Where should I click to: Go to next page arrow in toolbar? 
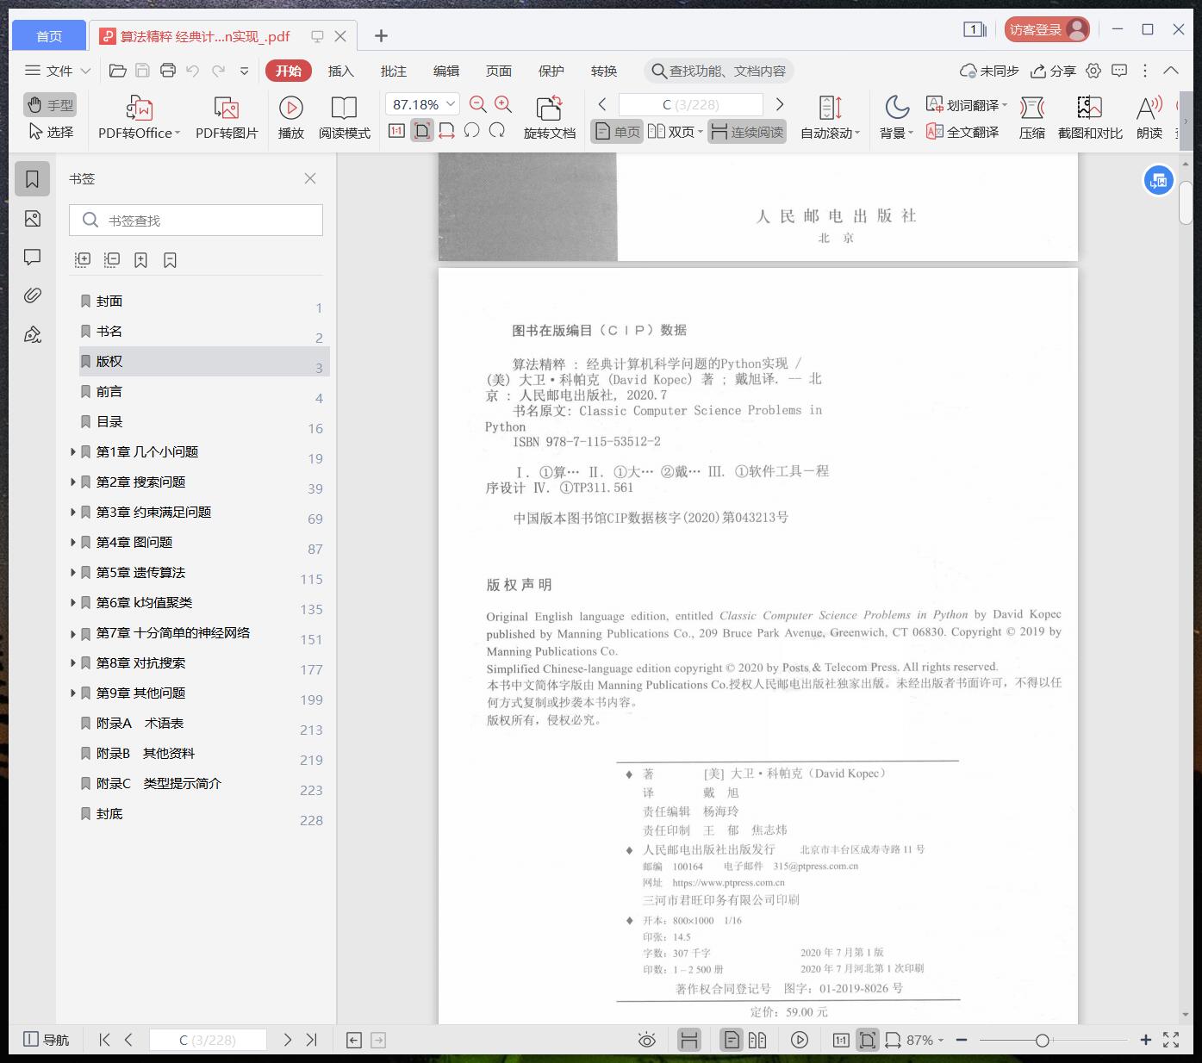pos(780,104)
